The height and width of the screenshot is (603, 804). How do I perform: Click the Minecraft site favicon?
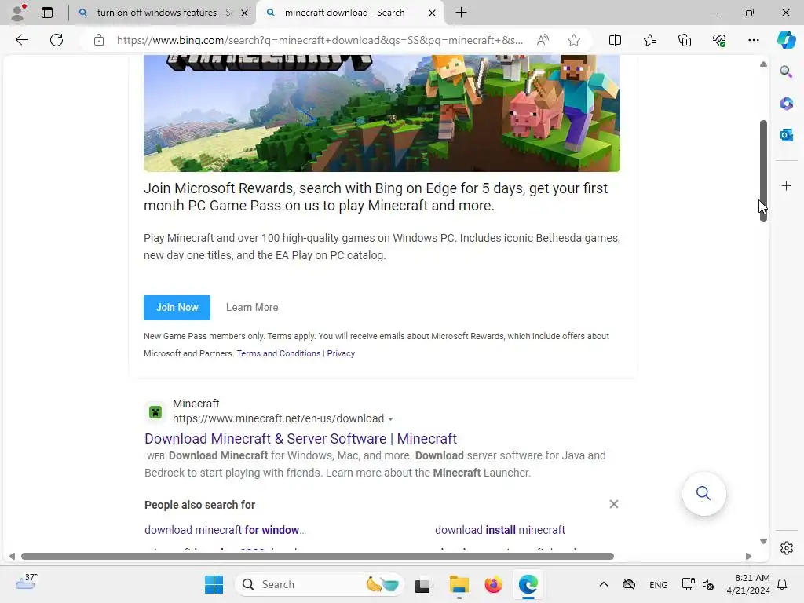155,411
